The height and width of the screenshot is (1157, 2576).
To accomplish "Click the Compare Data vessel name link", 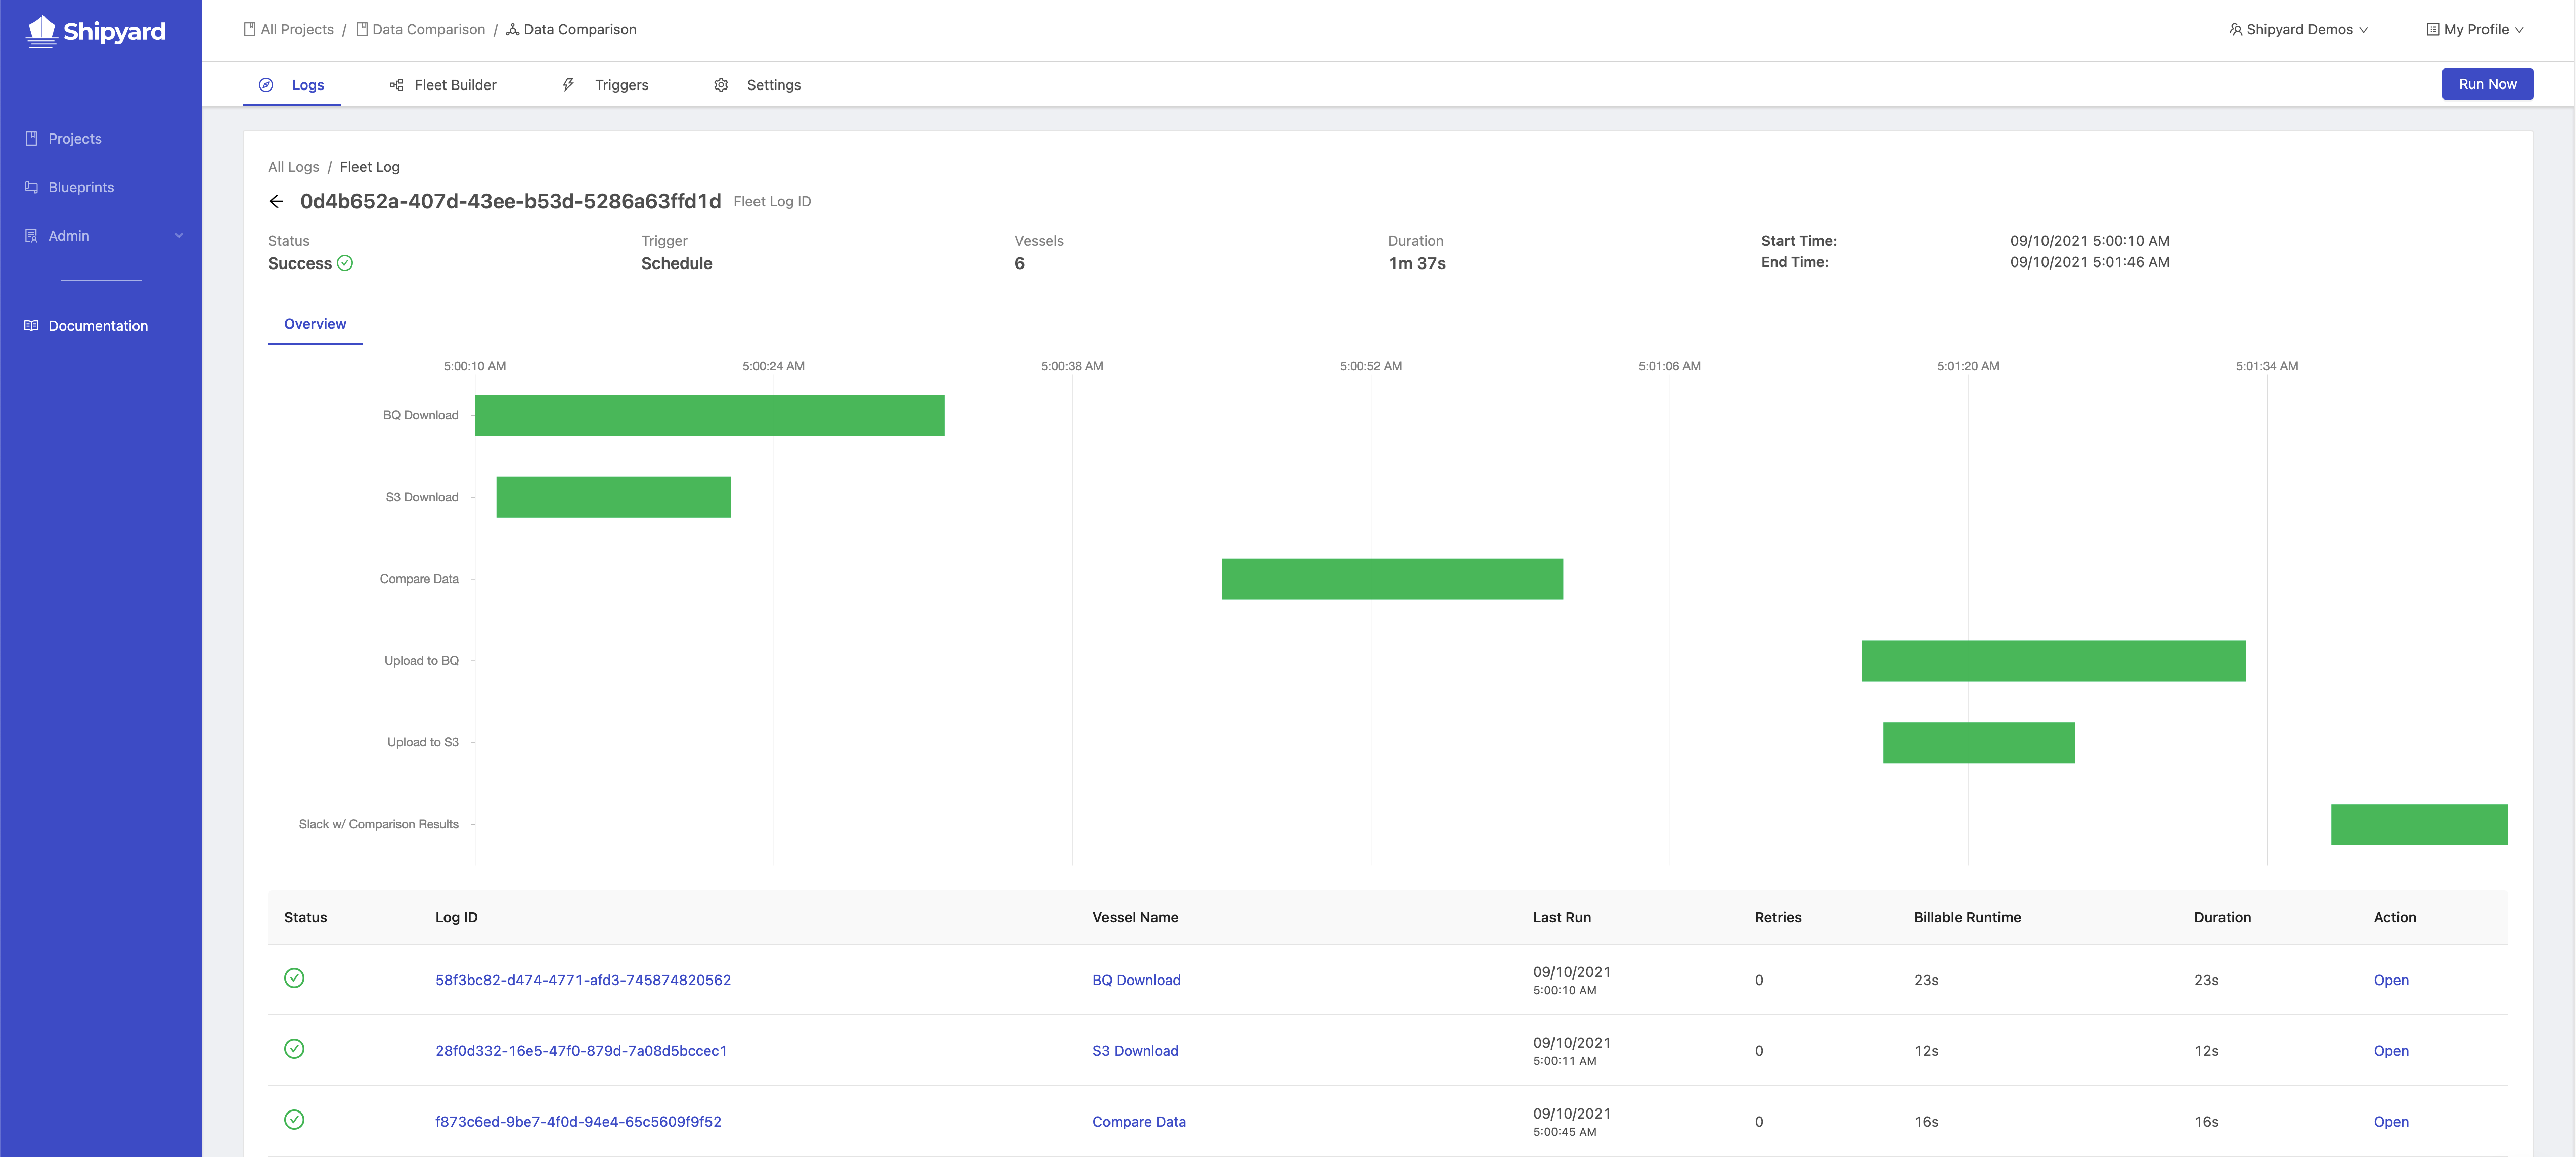I will tap(1139, 1122).
